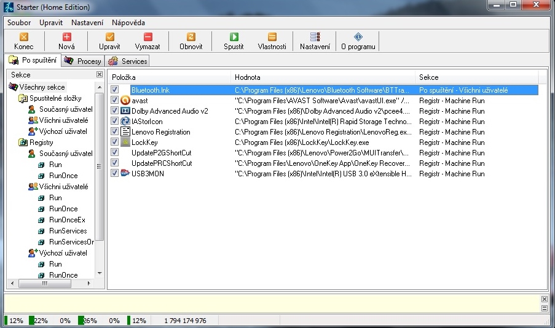This screenshot has width=555, height=328.
Task: Close the Sekce panel with X
Action: (100, 74)
